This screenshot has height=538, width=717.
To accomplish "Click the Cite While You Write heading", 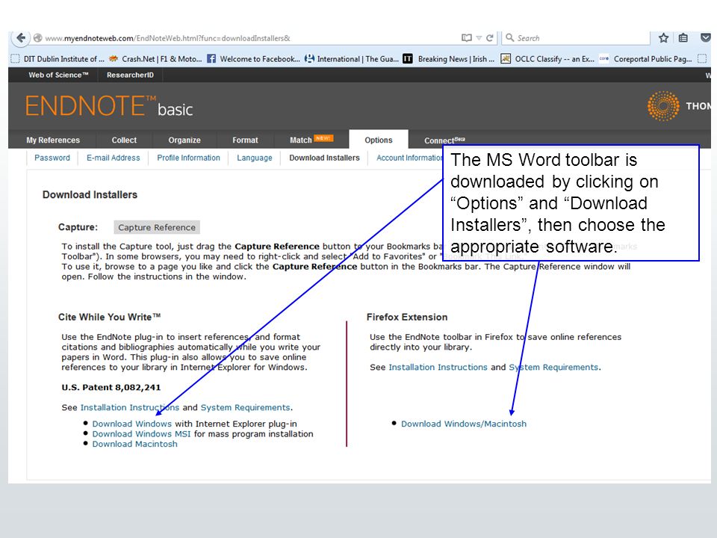I will click(109, 317).
